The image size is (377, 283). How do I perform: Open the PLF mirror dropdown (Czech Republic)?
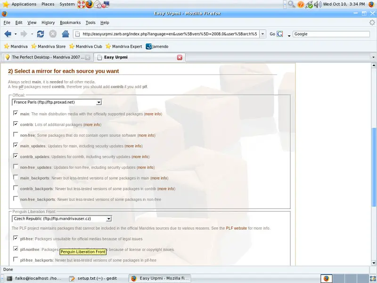click(62, 219)
